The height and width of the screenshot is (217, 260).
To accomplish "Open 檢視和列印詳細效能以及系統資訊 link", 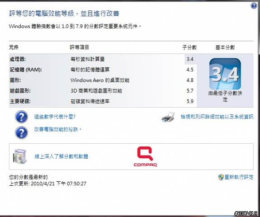I will (217, 117).
